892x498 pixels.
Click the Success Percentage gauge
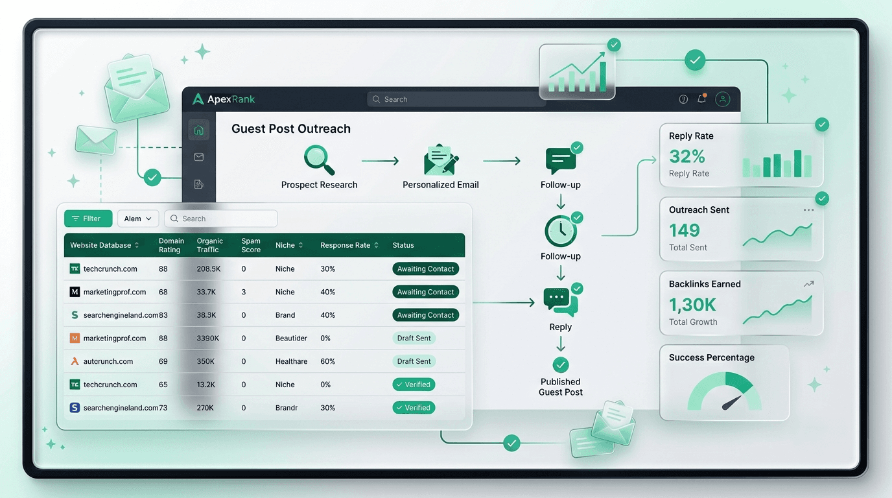[725, 392]
